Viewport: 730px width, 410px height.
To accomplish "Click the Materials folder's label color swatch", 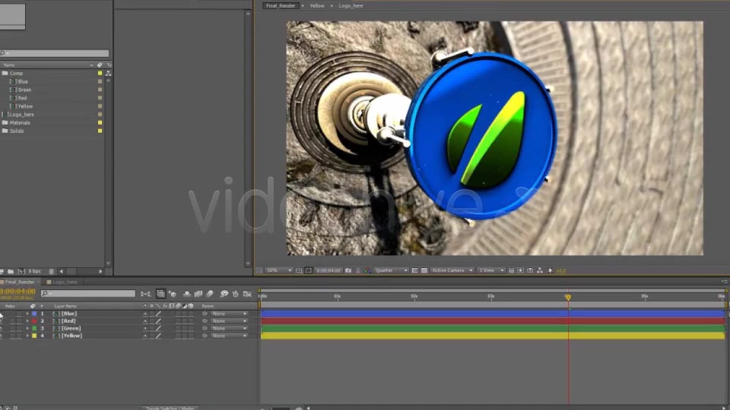I will (100, 123).
